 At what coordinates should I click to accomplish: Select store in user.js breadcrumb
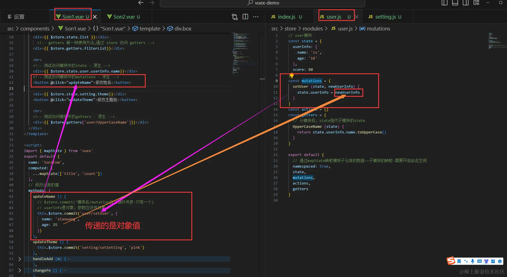tap(290, 28)
